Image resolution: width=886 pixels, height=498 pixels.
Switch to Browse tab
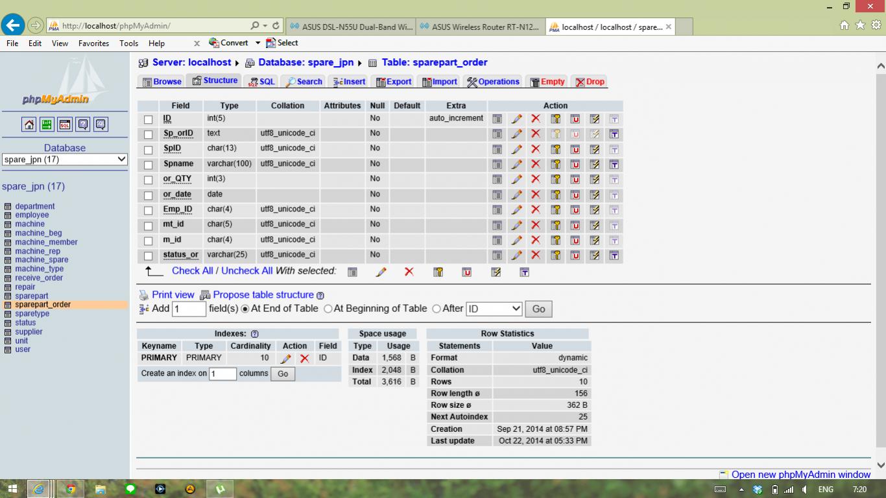point(162,82)
